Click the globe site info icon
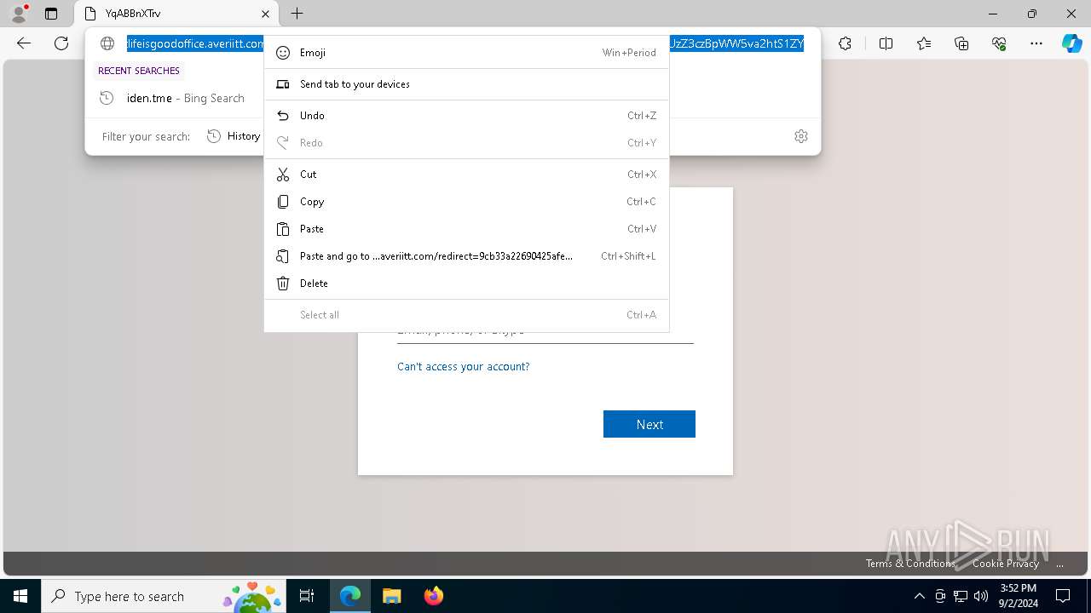The image size is (1091, 613). pos(107,43)
